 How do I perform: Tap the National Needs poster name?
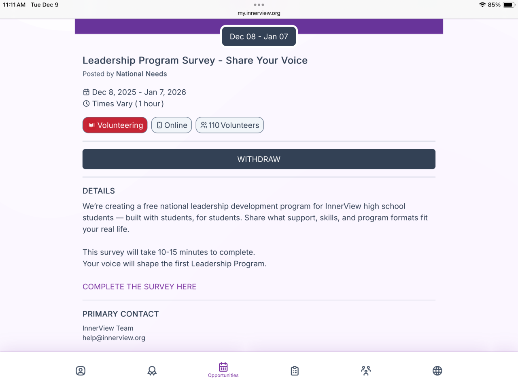pos(141,74)
